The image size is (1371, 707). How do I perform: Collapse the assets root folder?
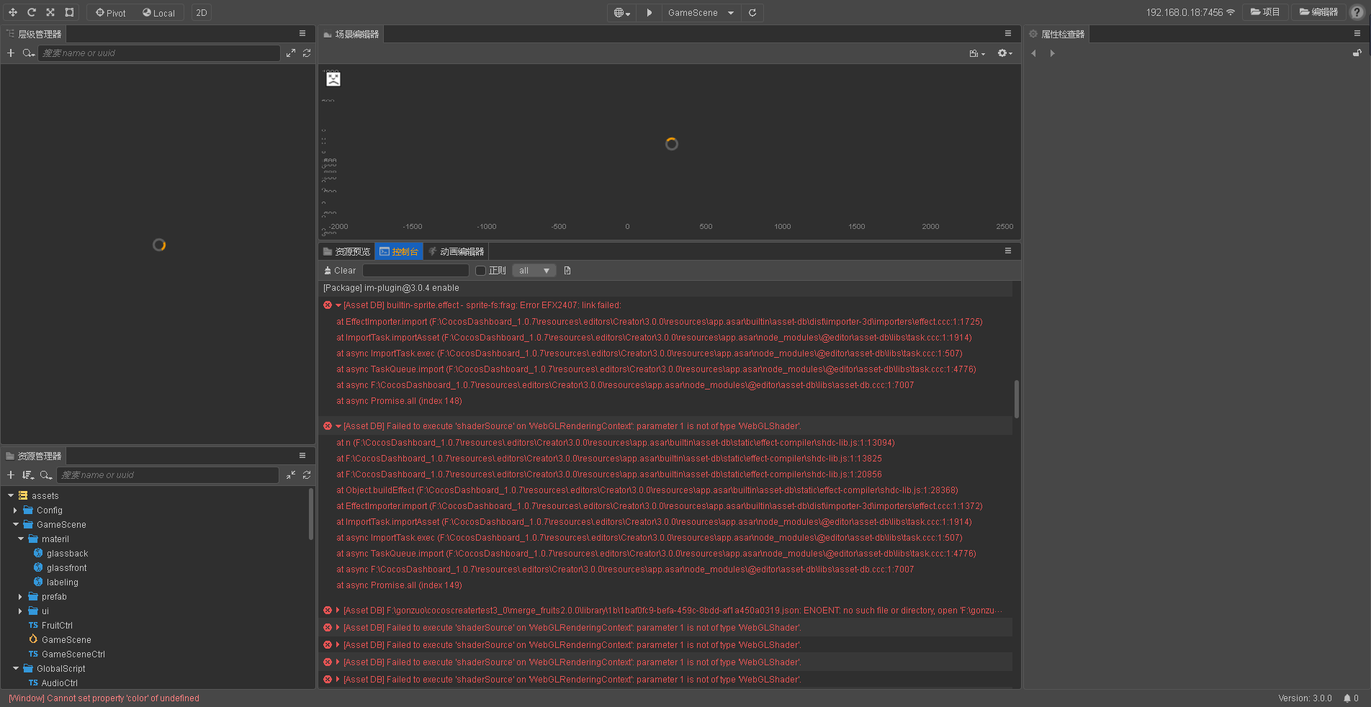(11, 495)
